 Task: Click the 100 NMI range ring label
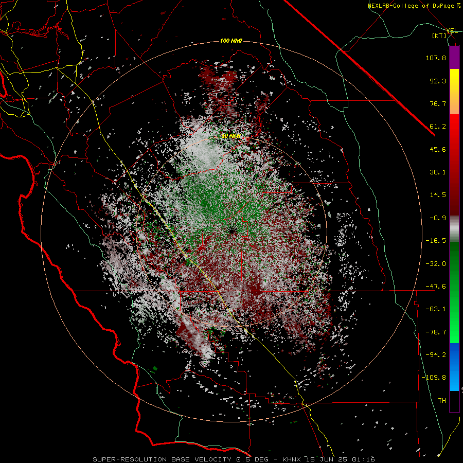point(231,41)
